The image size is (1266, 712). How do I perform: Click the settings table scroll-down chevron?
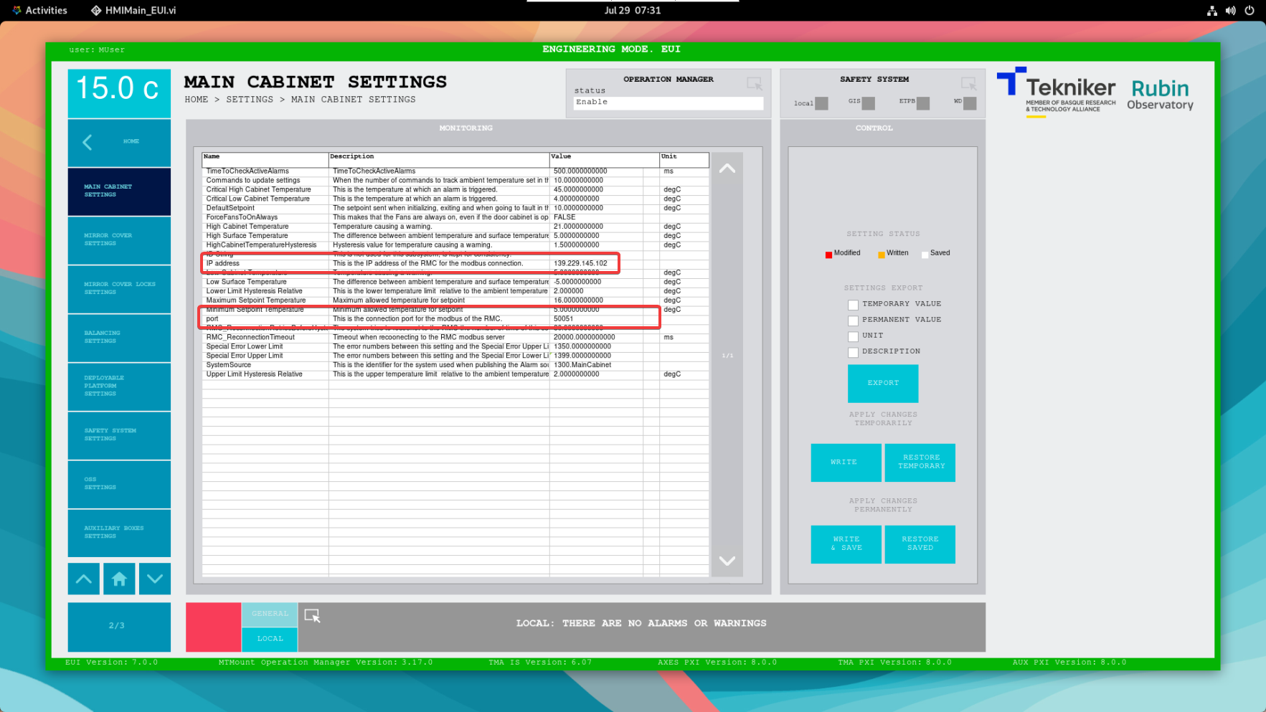(x=727, y=561)
